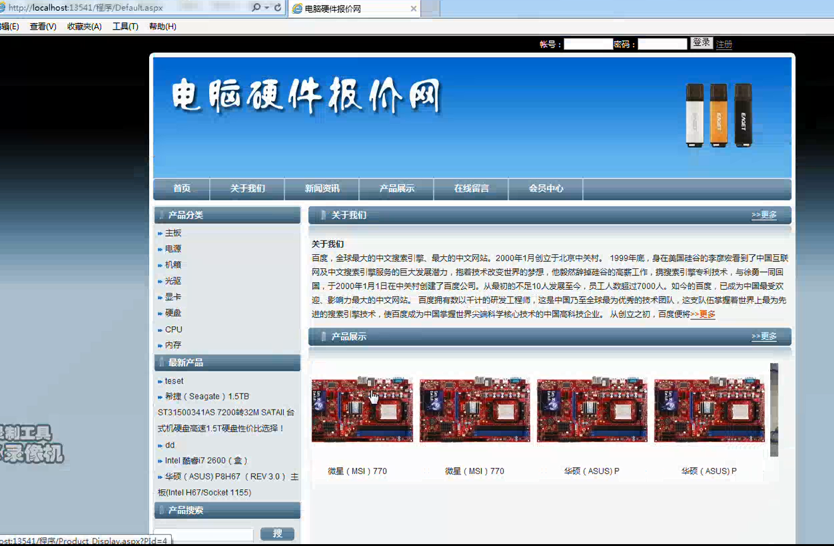Open the dd latest product link
This screenshot has width=834, height=546.
170,445
